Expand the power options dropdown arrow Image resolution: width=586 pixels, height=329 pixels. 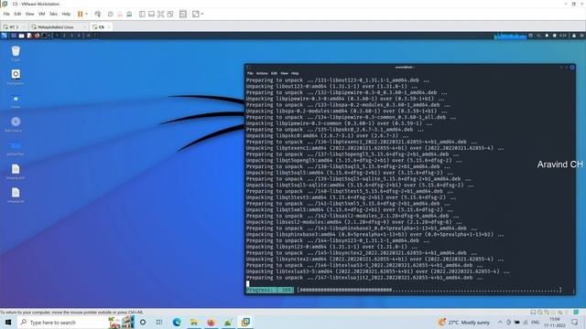pos(86,14)
